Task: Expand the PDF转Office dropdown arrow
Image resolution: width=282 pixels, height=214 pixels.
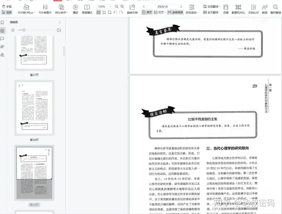Action: click(x=34, y=13)
